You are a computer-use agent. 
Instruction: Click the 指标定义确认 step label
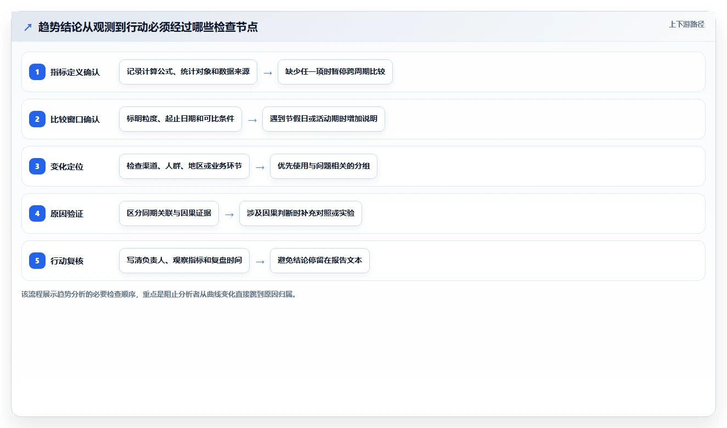[75, 72]
